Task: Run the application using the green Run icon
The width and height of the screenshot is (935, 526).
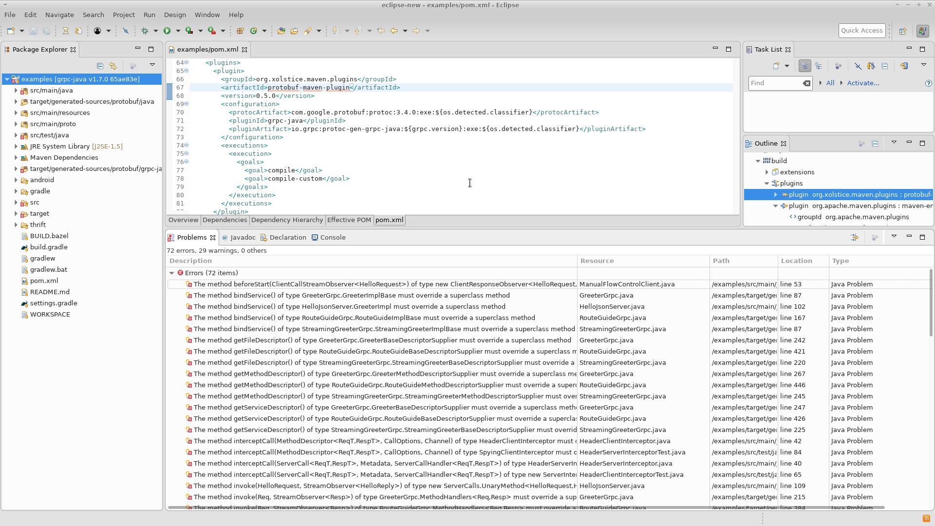Action: (167, 31)
